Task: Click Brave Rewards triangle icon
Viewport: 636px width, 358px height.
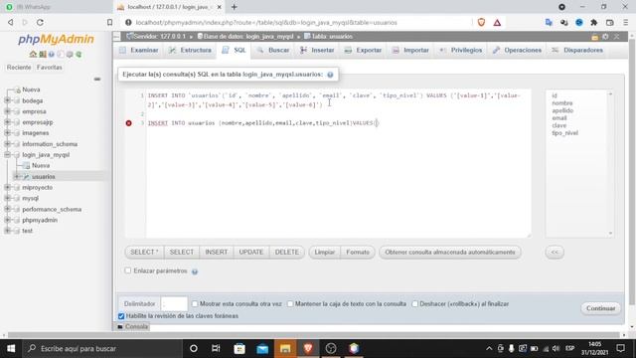Action: pos(497,23)
